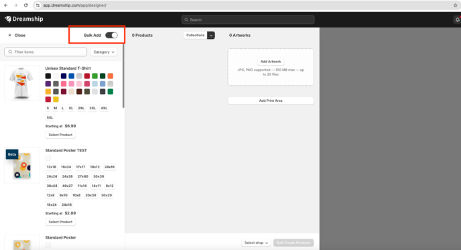Select T-shirt size 5XL
Image resolution: width=461 pixels, height=250 pixels.
pos(50,118)
